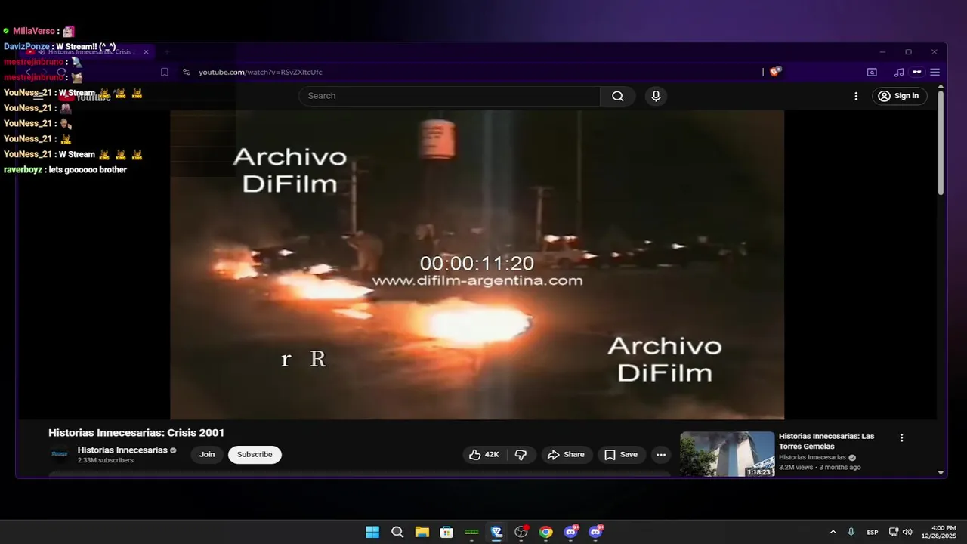
Task: Open taskbar Search
Action: coord(397,532)
